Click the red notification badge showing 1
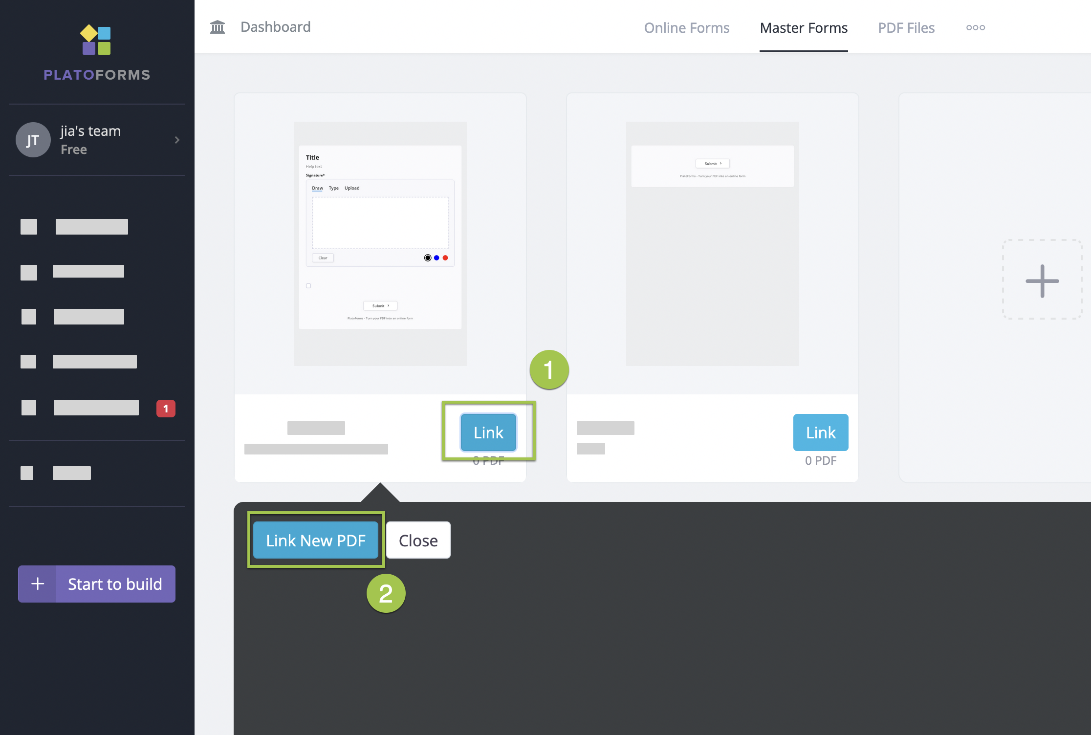 point(166,409)
